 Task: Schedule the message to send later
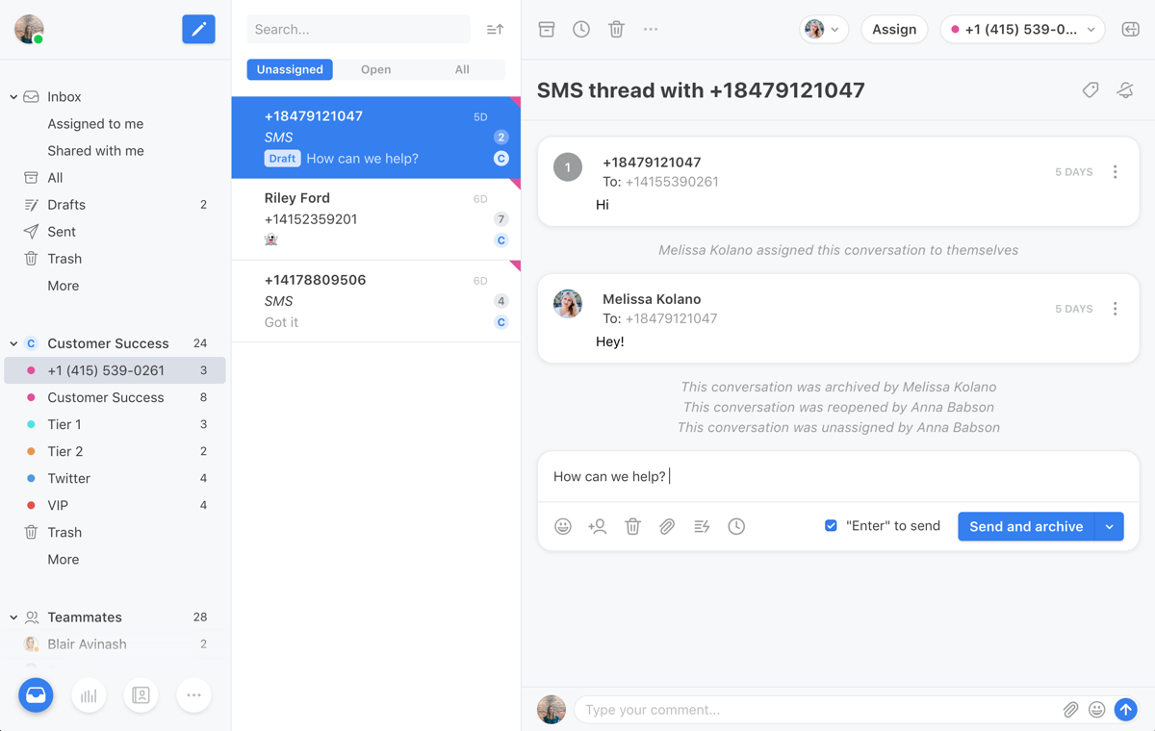click(736, 526)
